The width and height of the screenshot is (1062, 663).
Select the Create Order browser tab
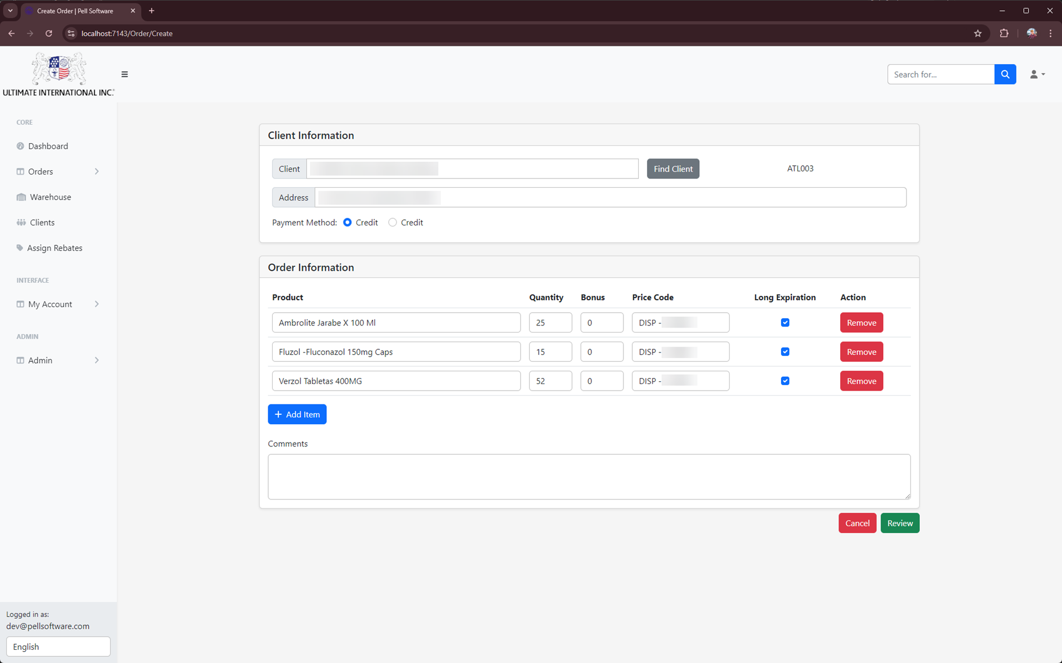[x=75, y=10]
